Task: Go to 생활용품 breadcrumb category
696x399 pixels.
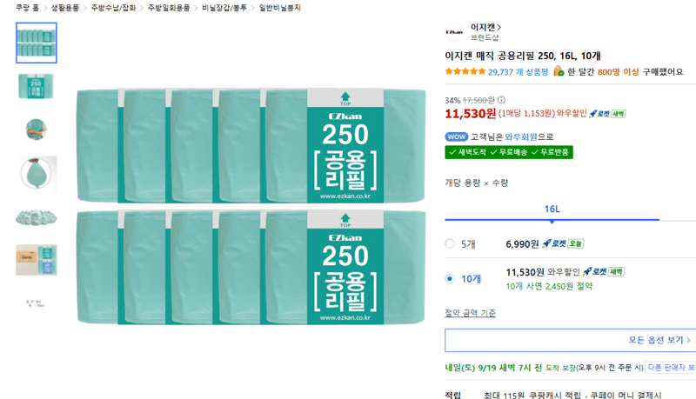Action: [64, 8]
